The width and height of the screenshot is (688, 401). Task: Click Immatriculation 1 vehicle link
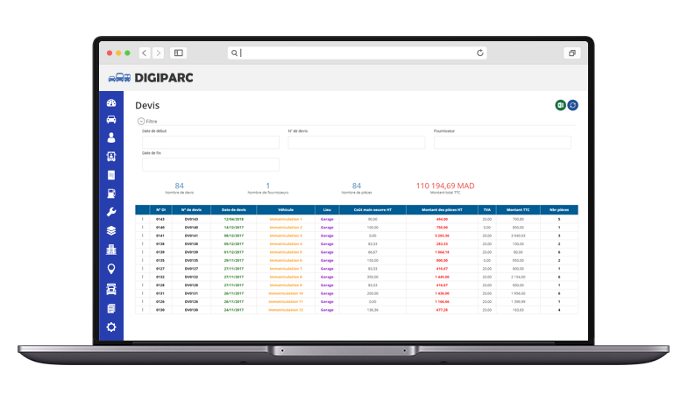click(x=286, y=219)
